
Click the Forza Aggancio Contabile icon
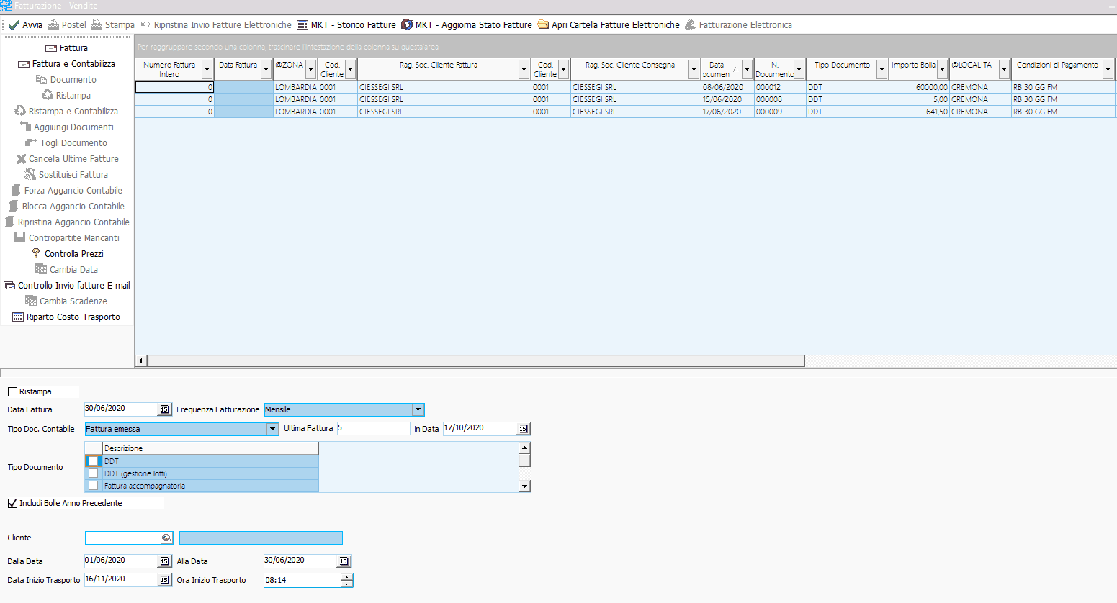[16, 190]
